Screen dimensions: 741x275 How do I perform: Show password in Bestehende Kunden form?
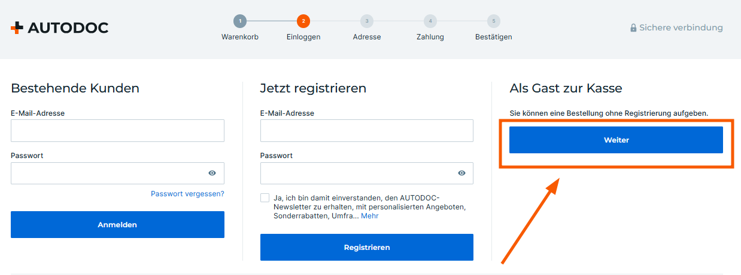point(212,173)
